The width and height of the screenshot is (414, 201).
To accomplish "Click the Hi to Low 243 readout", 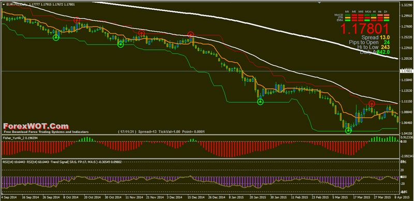I will coord(374,47).
